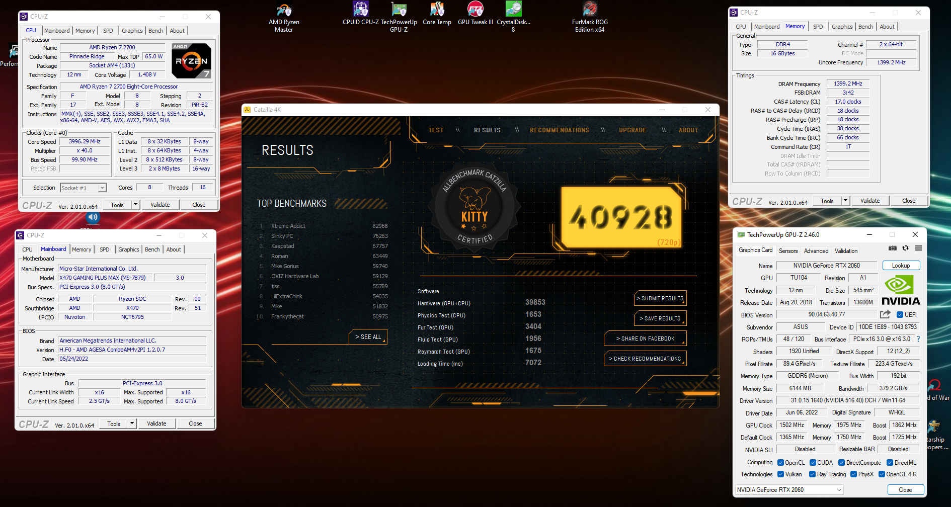
Task: Click BIOS Version share/export icon in GPU-Z
Action: pyautogui.click(x=885, y=314)
